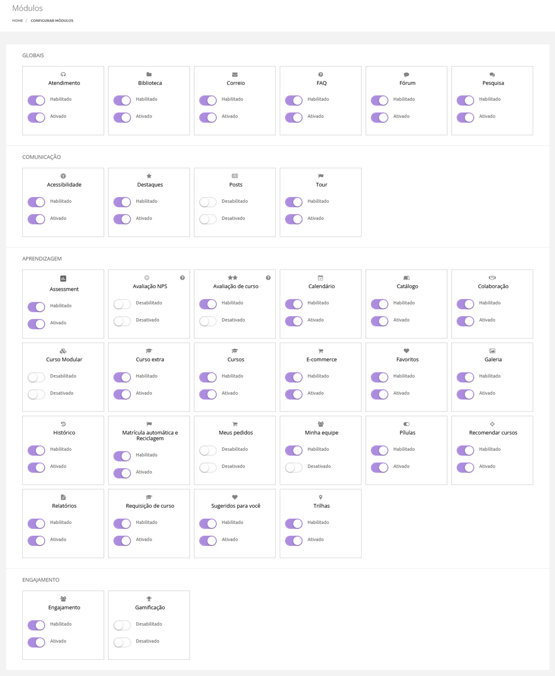555x676 pixels.
Task: Enable the Posts module Desabilitado toggle
Action: pos(208,202)
